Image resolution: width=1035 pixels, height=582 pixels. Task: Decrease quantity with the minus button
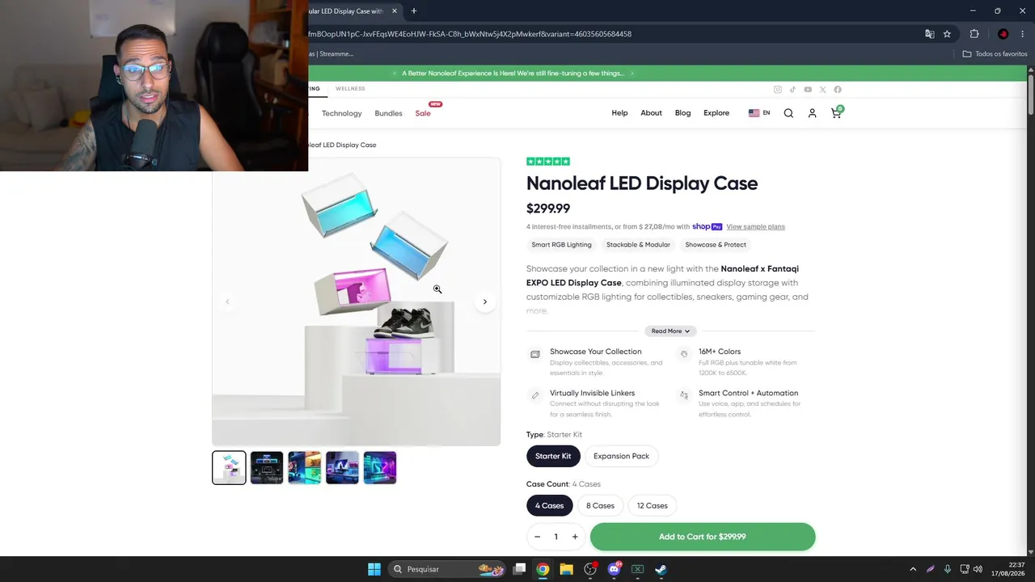537,537
